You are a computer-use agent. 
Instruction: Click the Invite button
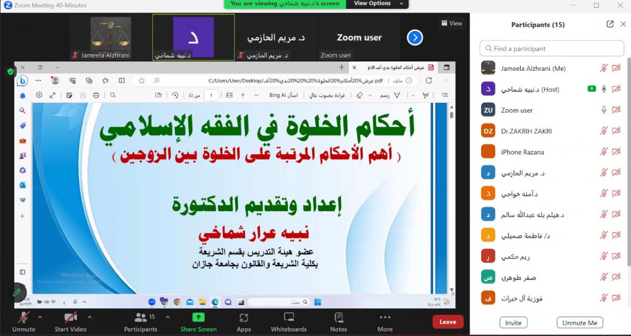point(513,323)
